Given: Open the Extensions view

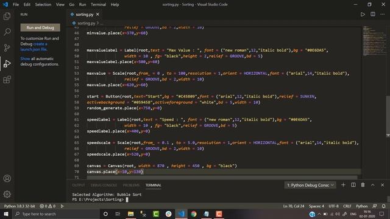Looking at the screenshot, I should (7, 80).
